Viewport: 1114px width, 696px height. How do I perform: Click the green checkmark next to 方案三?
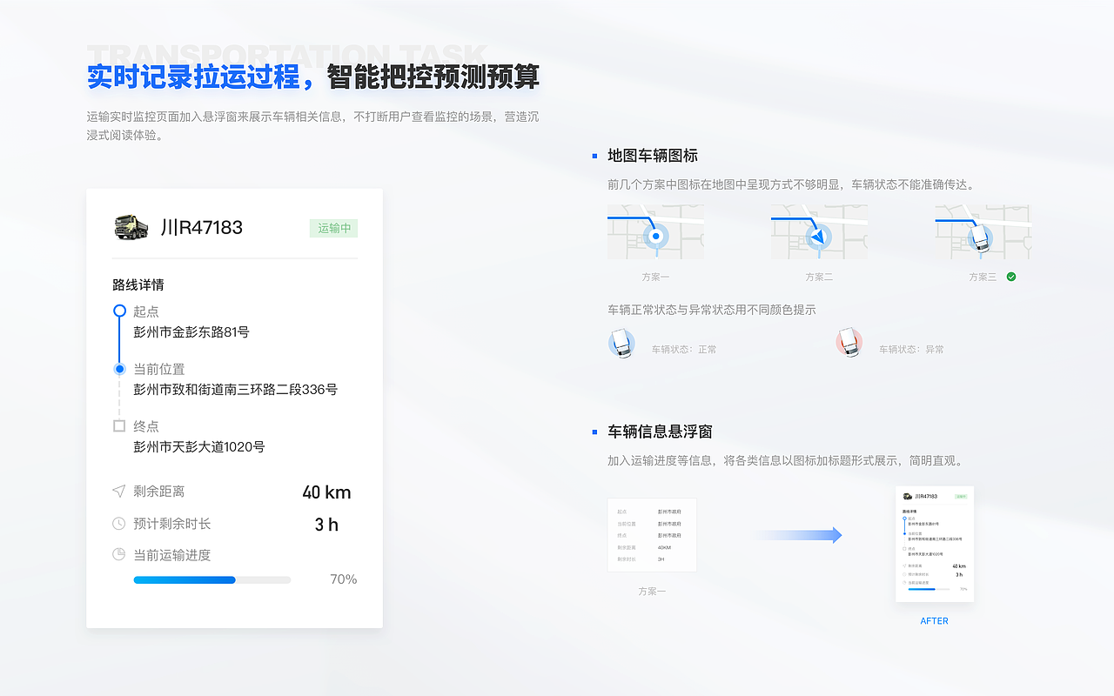(x=1010, y=277)
